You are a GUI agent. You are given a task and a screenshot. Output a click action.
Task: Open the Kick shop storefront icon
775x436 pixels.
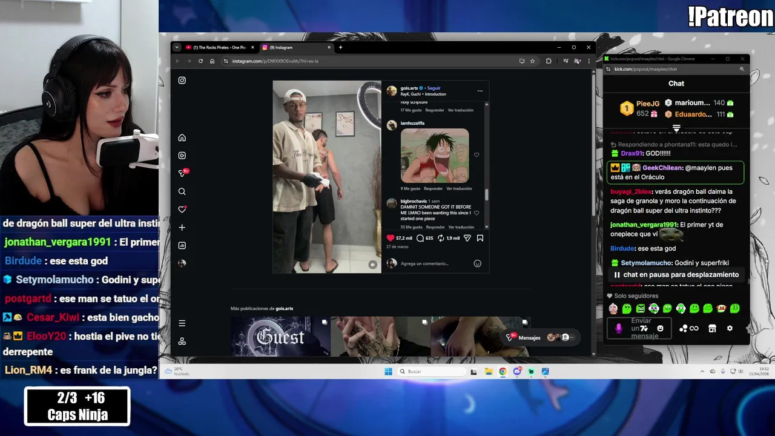[x=712, y=328]
